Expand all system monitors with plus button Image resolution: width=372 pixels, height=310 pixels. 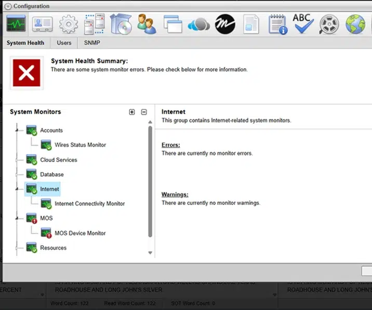click(x=132, y=112)
